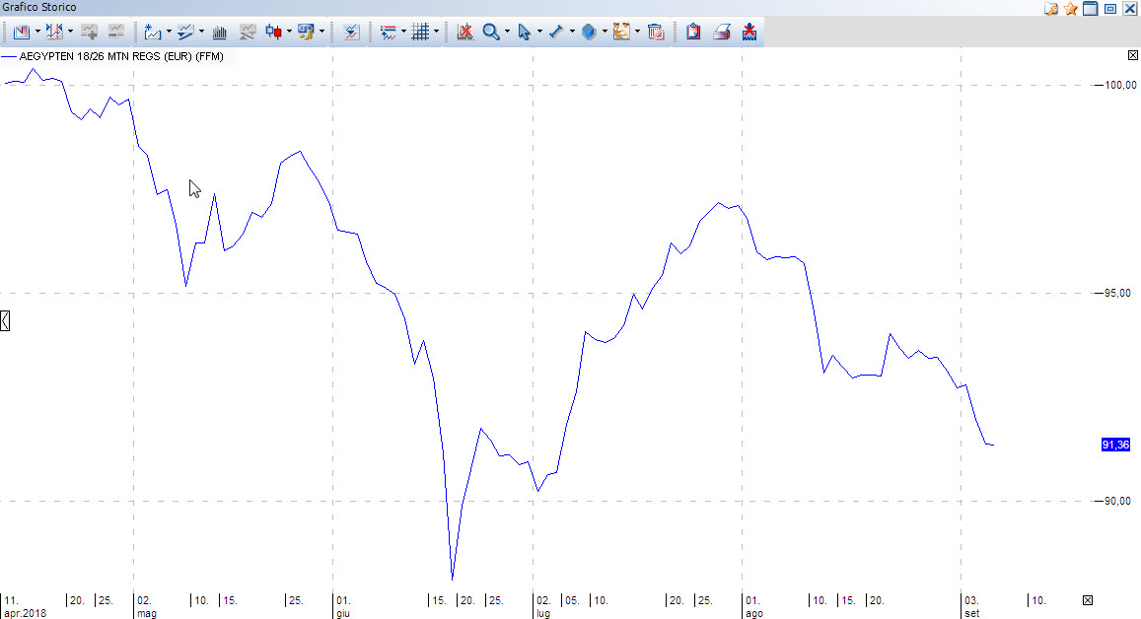
Task: Click the left collapse arrow on chart edge
Action: tap(5, 319)
